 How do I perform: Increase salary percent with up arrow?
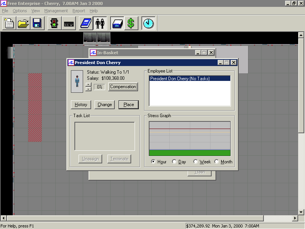(88, 85)
